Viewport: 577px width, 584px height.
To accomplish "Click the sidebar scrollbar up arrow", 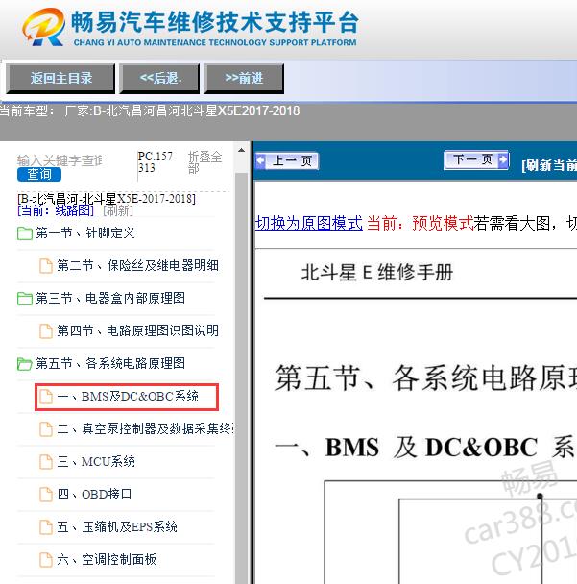I will (241, 151).
